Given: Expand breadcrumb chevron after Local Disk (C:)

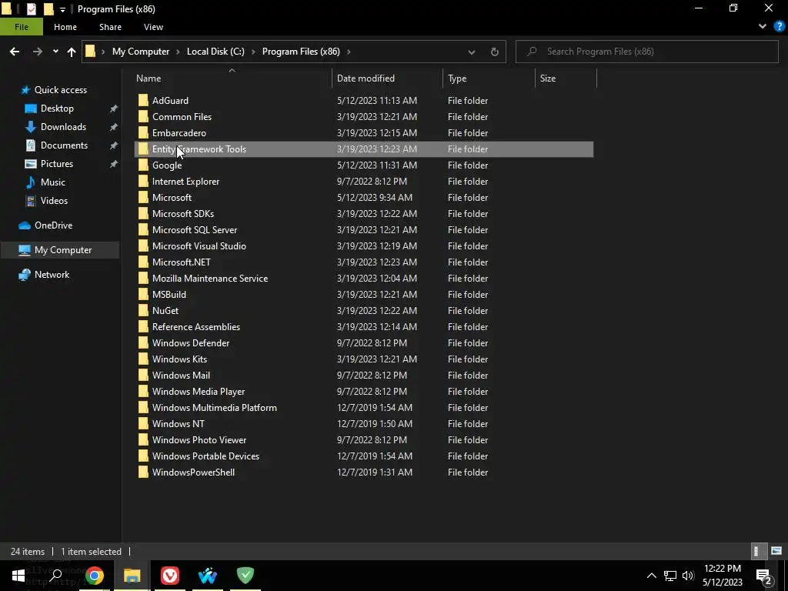Looking at the screenshot, I should click(x=252, y=52).
